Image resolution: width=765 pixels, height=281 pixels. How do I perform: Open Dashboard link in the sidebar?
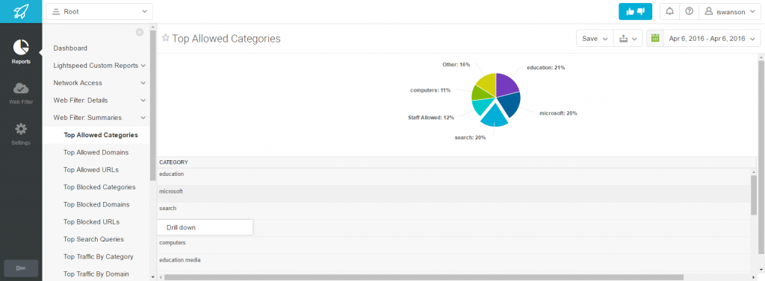tap(70, 48)
